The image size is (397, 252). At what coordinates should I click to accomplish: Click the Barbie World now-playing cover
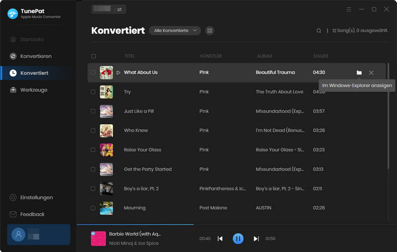point(98,238)
